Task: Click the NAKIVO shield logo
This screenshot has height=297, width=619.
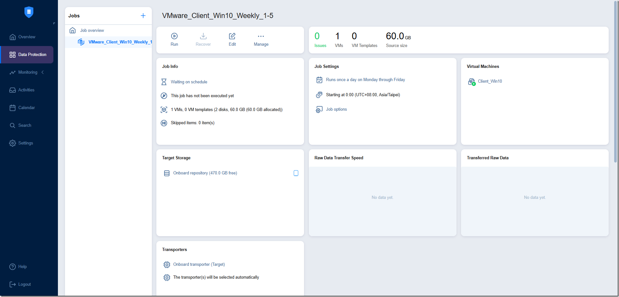Action: coord(29,12)
